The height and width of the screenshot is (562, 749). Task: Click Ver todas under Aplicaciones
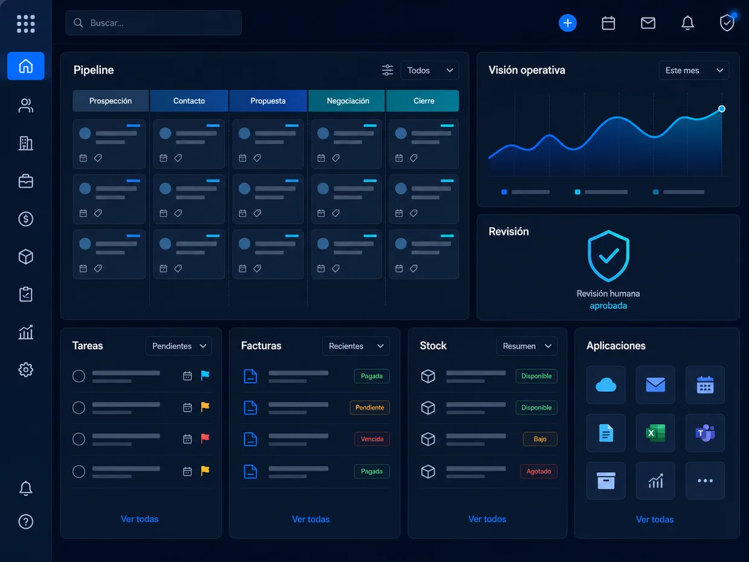(x=655, y=520)
